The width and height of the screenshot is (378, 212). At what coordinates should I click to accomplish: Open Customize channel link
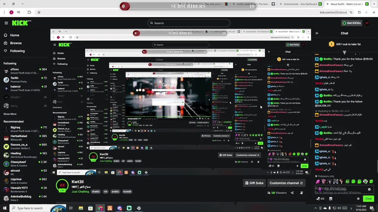(x=286, y=183)
